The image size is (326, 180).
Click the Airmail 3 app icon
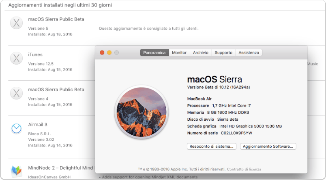point(17,128)
